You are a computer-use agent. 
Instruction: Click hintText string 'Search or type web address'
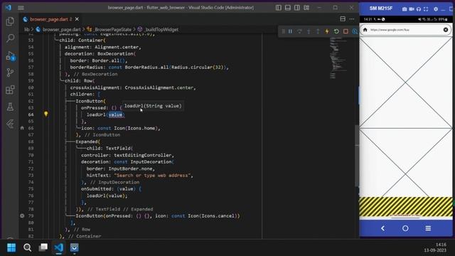[x=152, y=176]
